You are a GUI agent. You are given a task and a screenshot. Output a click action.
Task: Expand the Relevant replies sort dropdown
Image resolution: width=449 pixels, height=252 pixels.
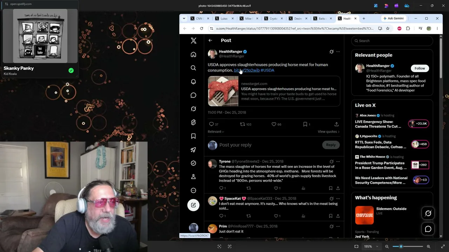point(216,132)
